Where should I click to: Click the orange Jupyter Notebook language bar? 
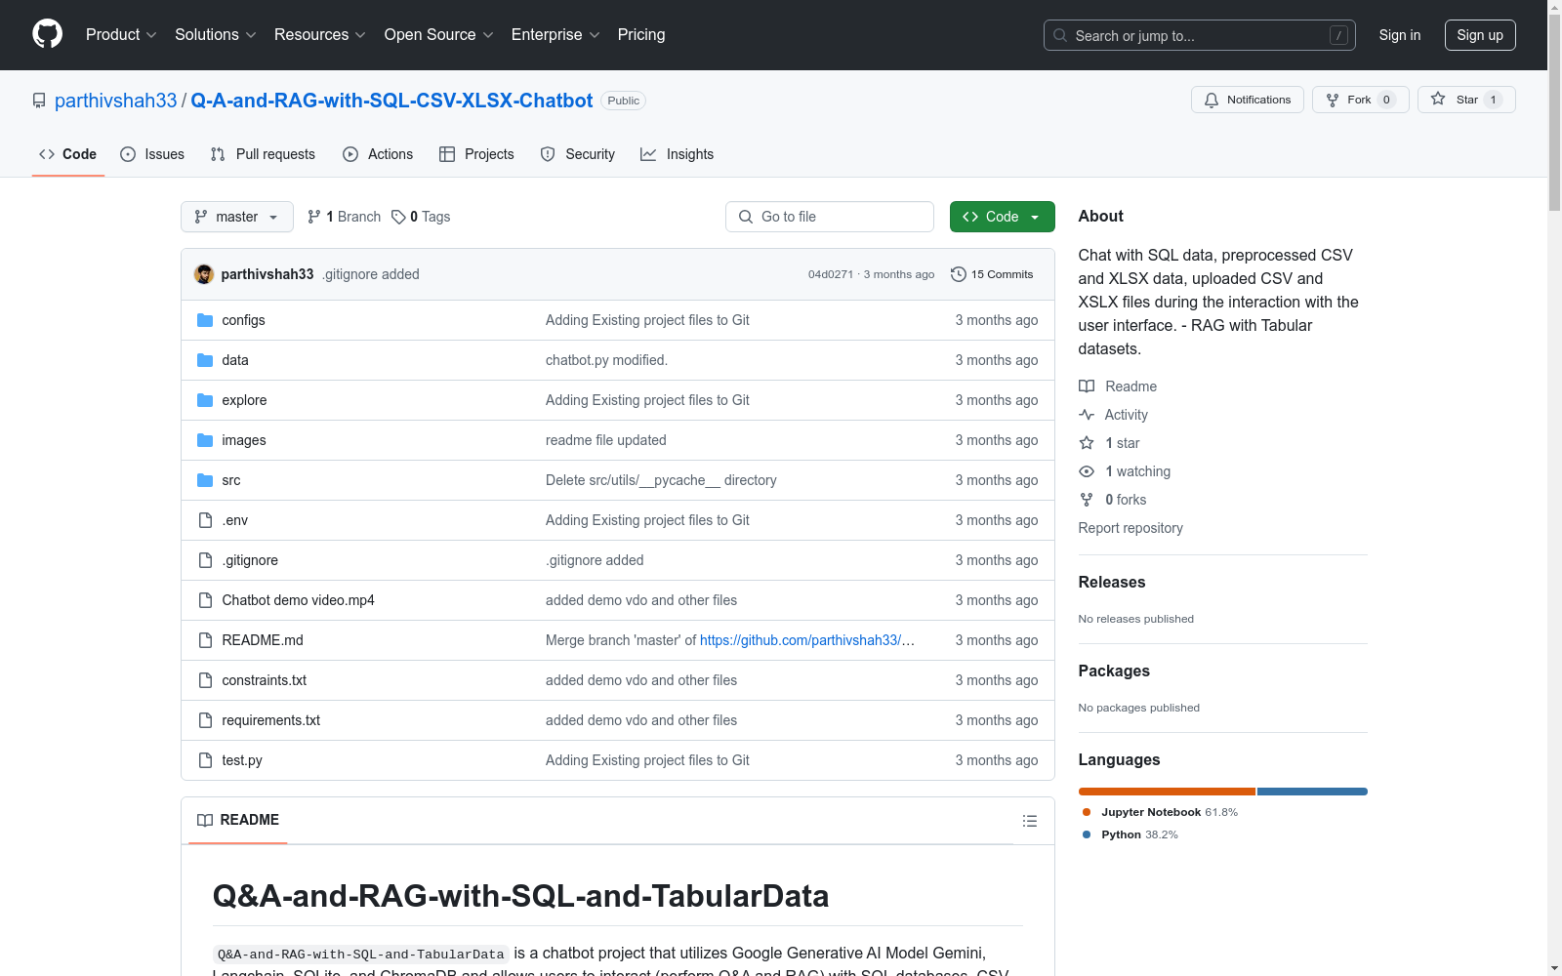tap(1167, 792)
